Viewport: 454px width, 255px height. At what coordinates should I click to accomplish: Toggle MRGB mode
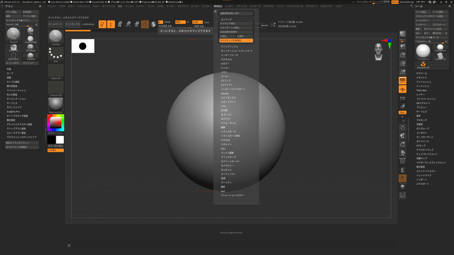click(167, 22)
